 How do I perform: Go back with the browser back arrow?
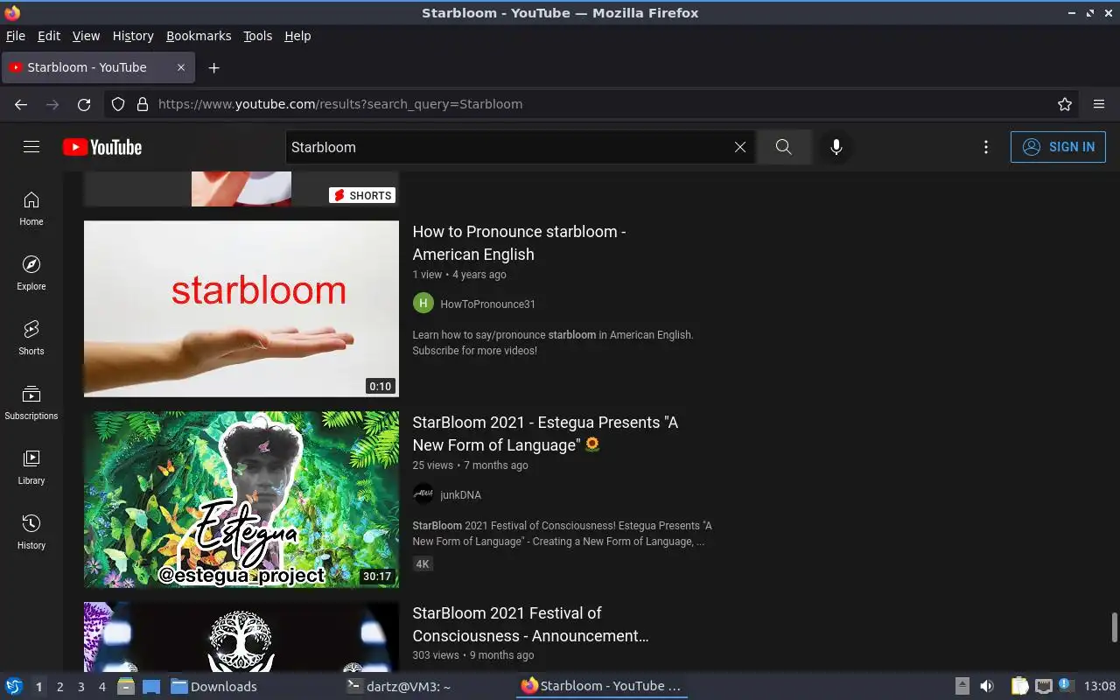(21, 104)
